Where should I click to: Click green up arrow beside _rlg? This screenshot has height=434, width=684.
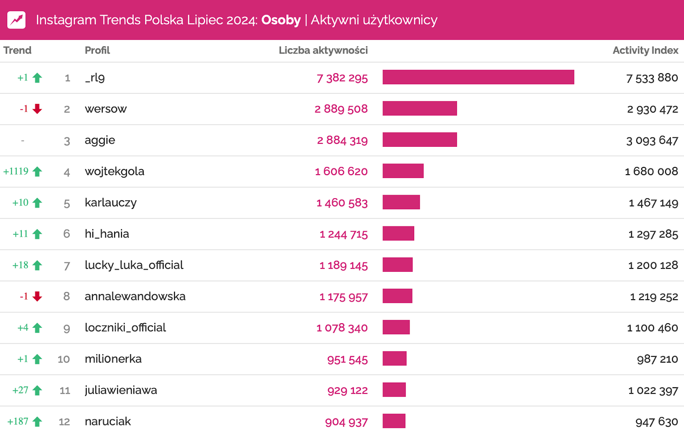(38, 78)
